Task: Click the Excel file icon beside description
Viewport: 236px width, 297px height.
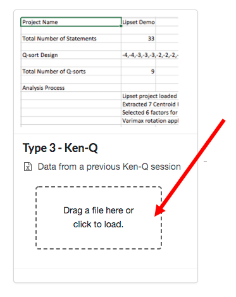Action: click(x=28, y=167)
